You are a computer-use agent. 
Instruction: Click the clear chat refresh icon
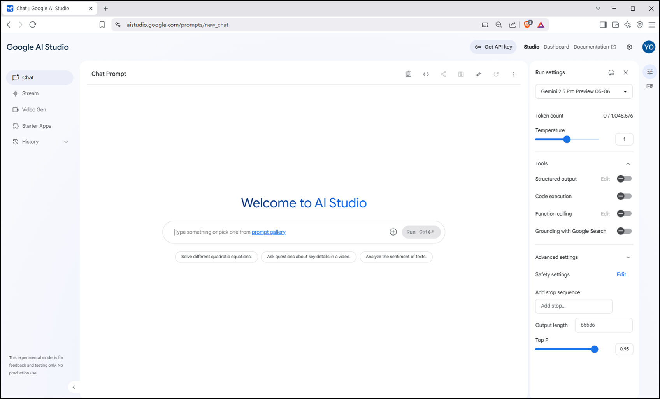click(496, 74)
